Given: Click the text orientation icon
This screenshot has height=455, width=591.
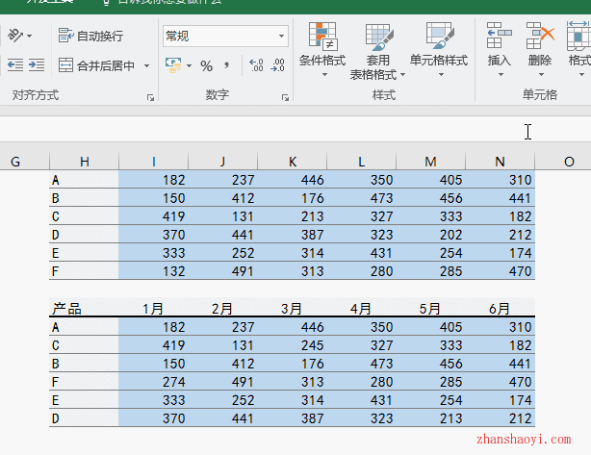Looking at the screenshot, I should tap(15, 36).
